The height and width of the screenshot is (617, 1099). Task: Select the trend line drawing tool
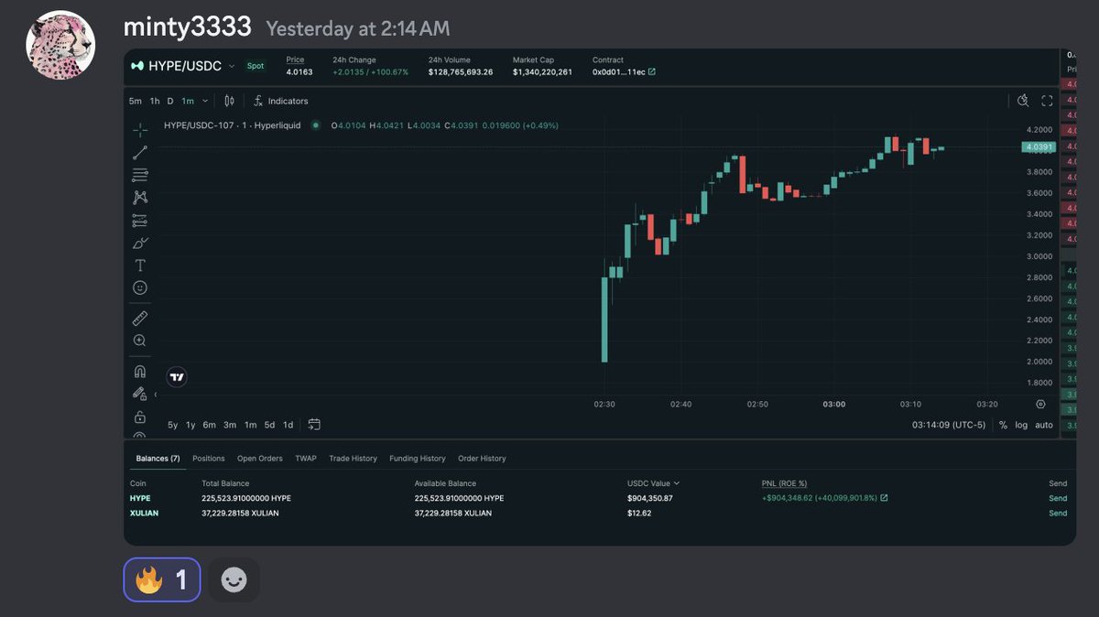[x=139, y=152]
